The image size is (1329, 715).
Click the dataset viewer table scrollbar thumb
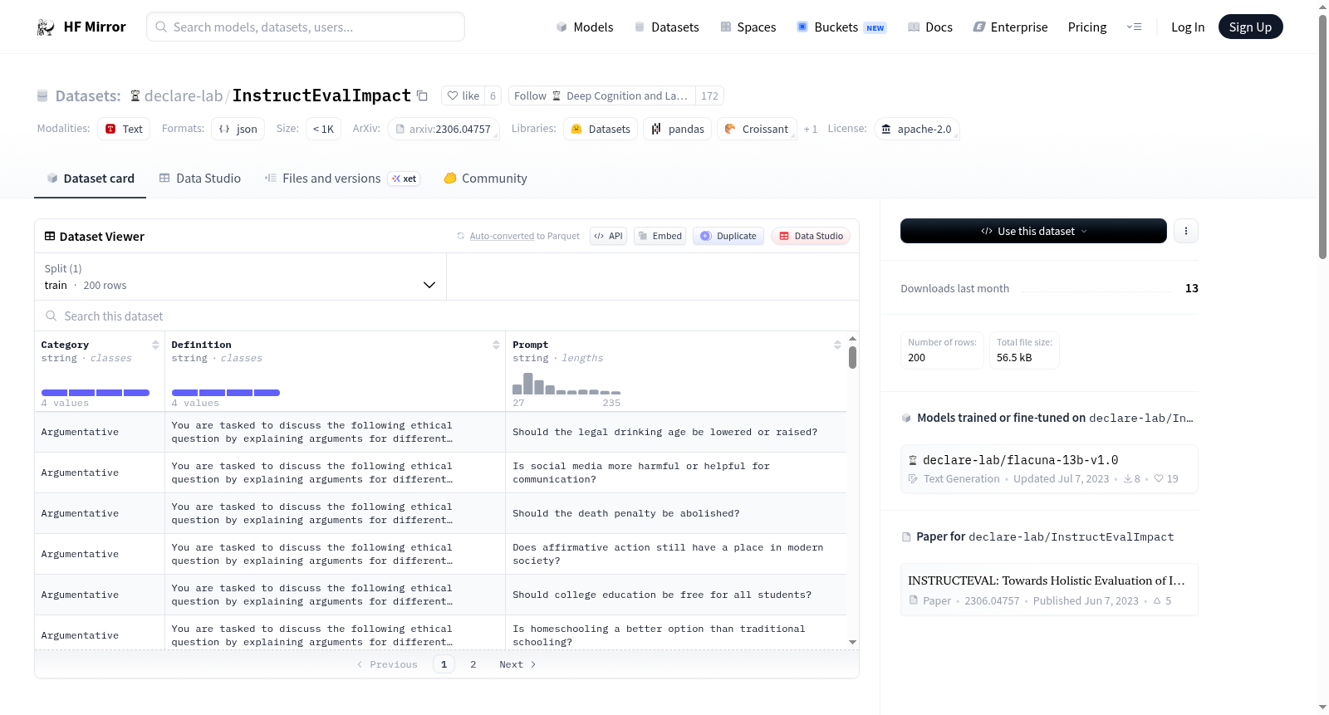click(x=852, y=357)
